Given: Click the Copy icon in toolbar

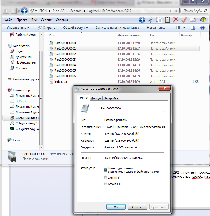Looking at the screenshot, I should coord(159,20).
